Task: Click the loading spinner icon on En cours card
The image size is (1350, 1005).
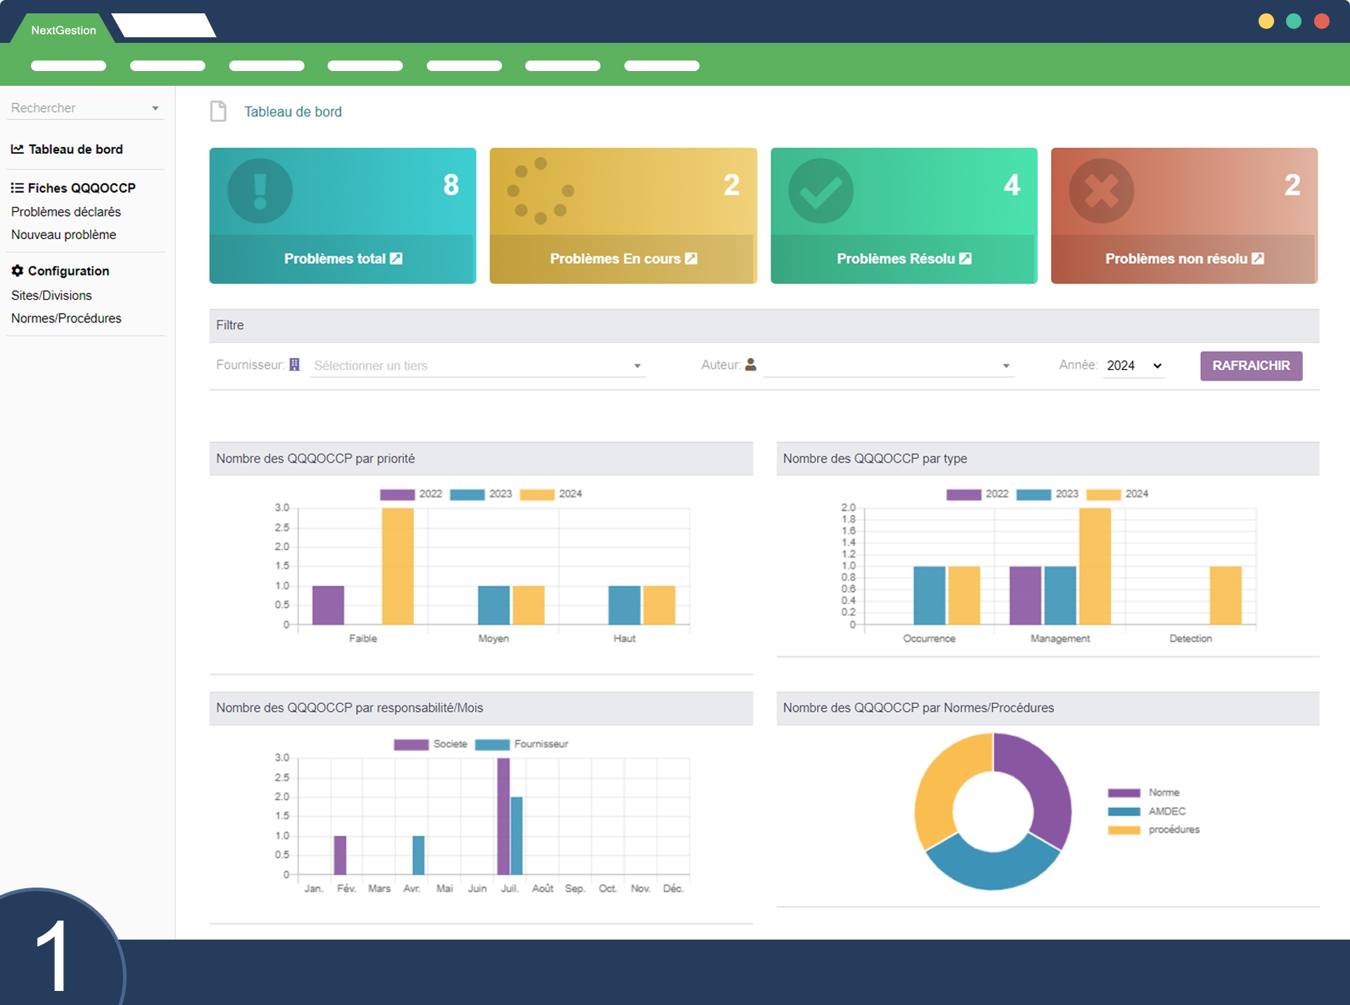Action: (540, 191)
